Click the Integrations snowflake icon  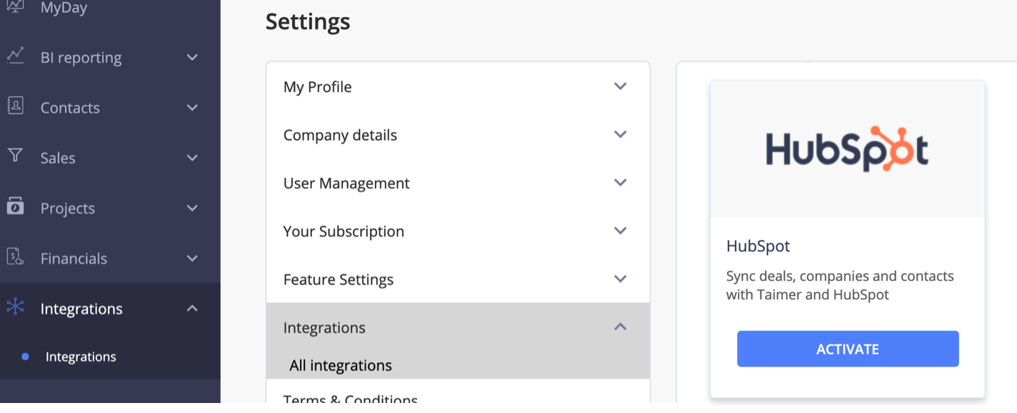tap(15, 307)
